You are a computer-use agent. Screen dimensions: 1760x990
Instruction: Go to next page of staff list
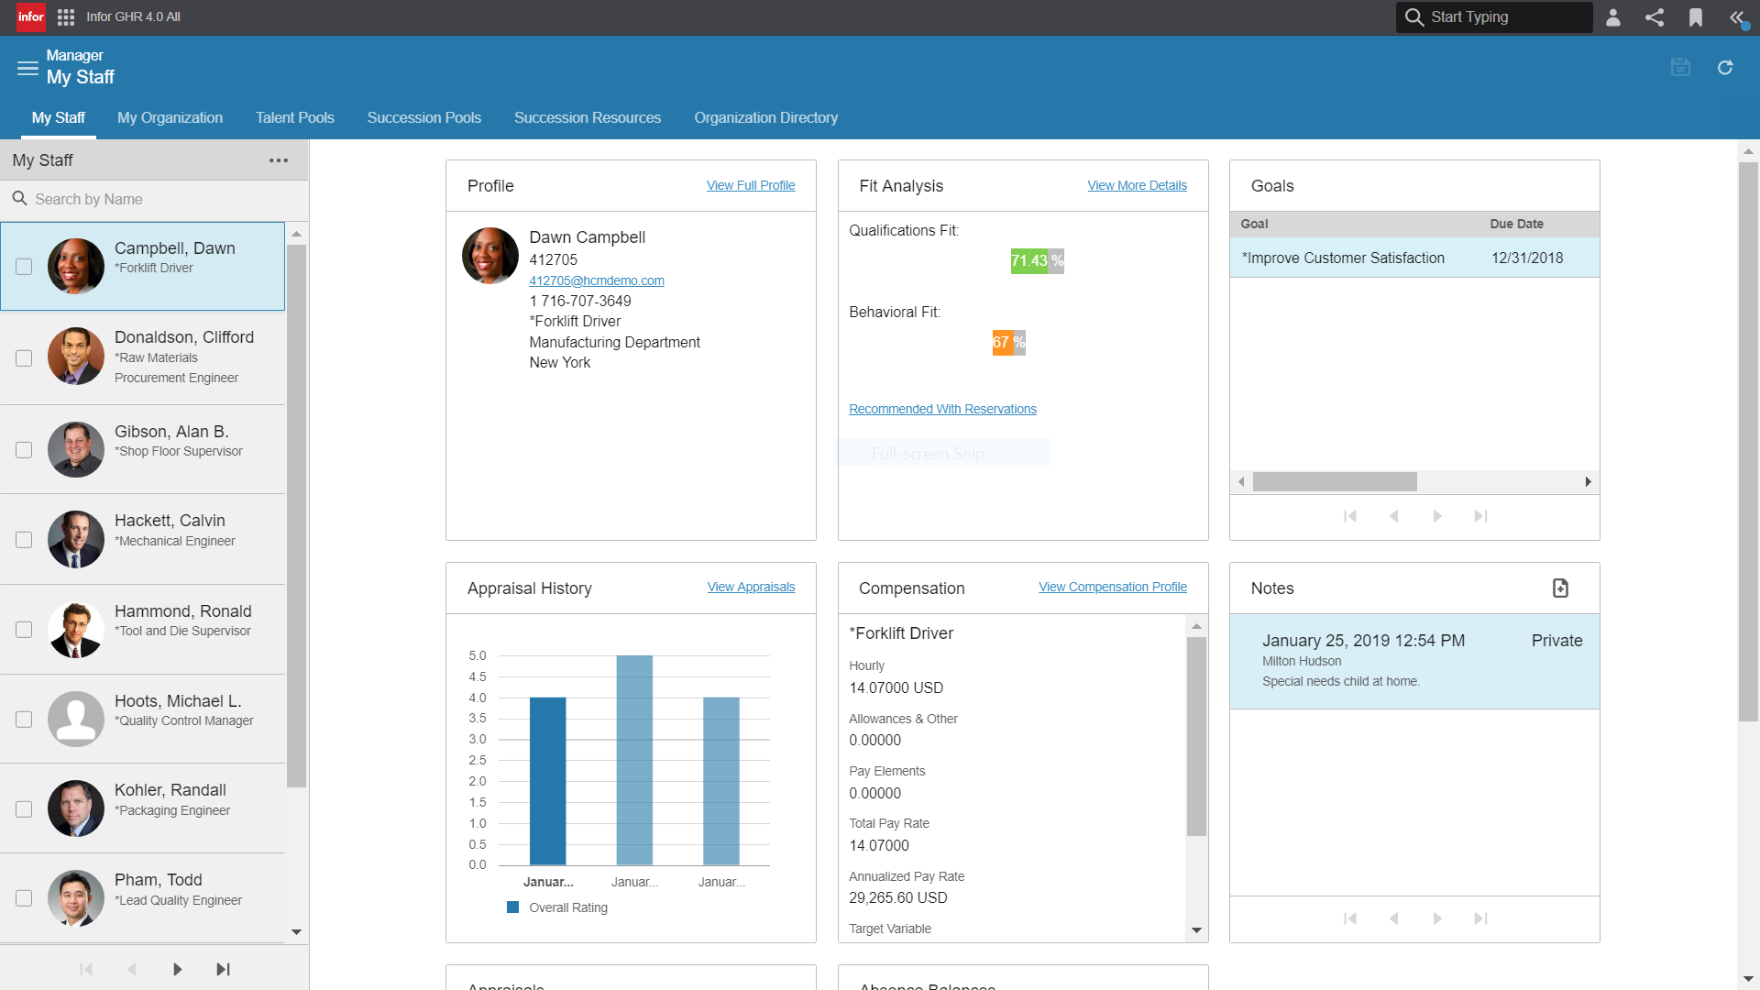pos(178,970)
